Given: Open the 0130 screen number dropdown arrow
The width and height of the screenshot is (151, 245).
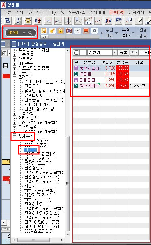Looking at the screenshot, I should pyautogui.click(x=24, y=33).
